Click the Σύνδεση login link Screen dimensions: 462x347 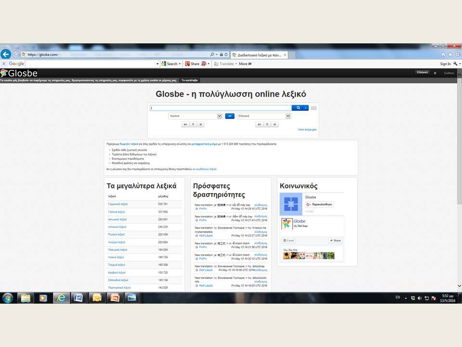click(x=449, y=73)
